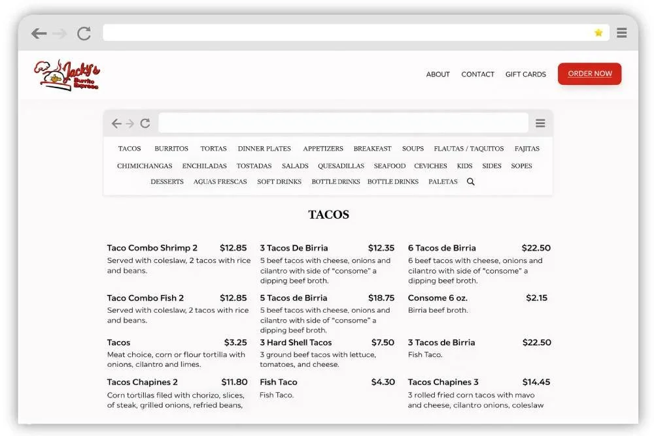654x436 pixels.
Task: Click the inner mockup back arrow
Action: [x=116, y=123]
